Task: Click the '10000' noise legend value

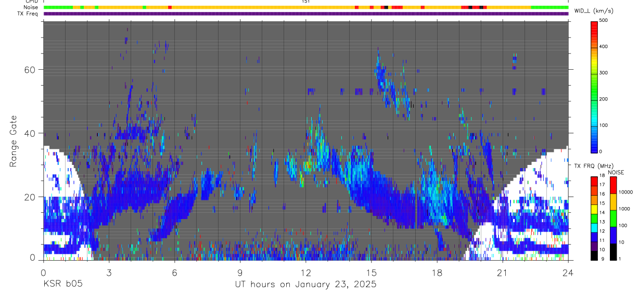Action: point(625,192)
